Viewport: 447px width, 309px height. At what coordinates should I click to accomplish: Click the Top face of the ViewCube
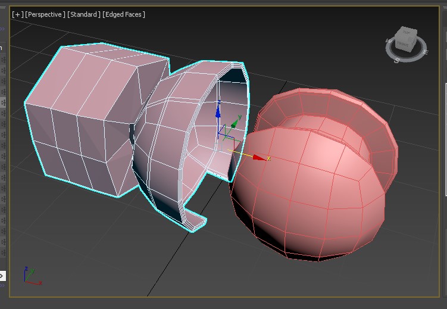[407, 32]
